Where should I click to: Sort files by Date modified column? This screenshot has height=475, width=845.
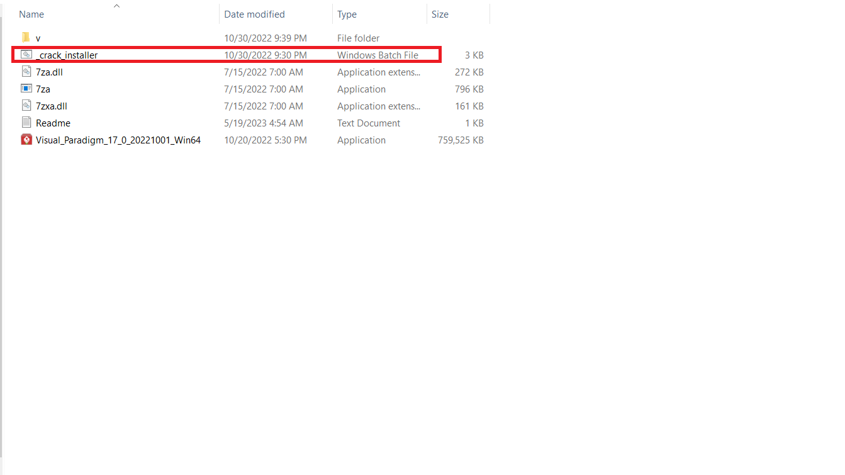254,14
